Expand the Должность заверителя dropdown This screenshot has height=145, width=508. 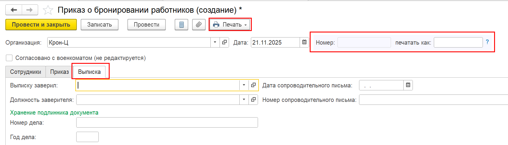click(244, 100)
